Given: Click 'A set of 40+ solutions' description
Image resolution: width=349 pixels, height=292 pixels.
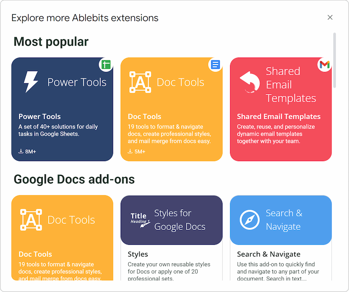Looking at the screenshot, I should click(x=58, y=130).
